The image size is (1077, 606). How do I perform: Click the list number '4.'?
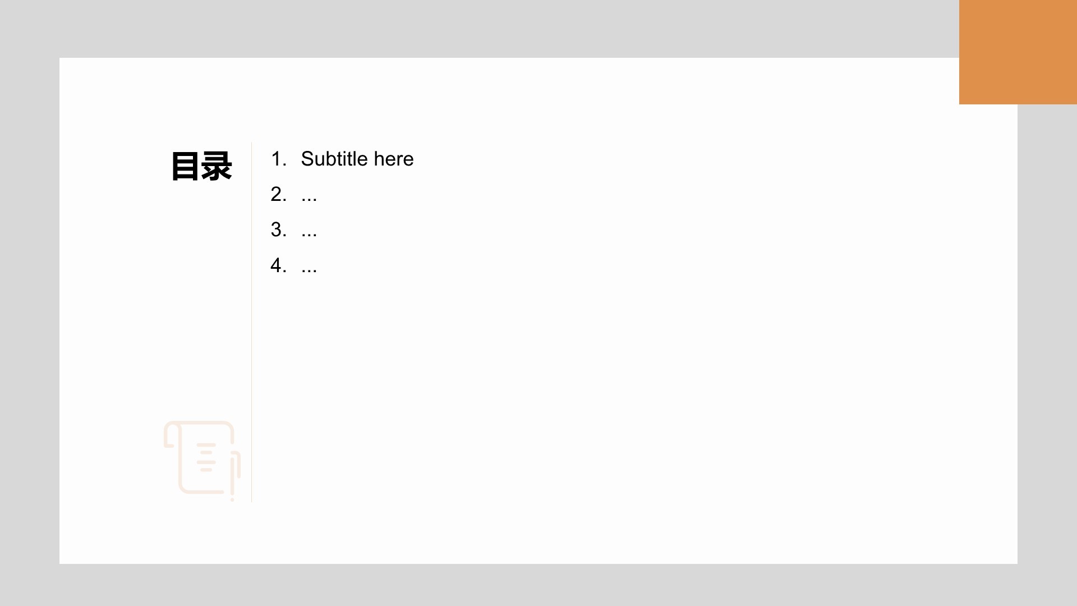click(x=279, y=265)
